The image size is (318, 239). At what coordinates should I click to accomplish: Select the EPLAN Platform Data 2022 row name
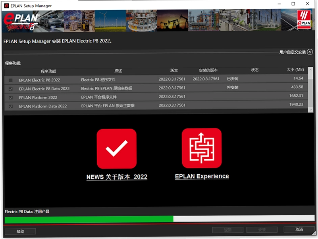(x=43, y=106)
